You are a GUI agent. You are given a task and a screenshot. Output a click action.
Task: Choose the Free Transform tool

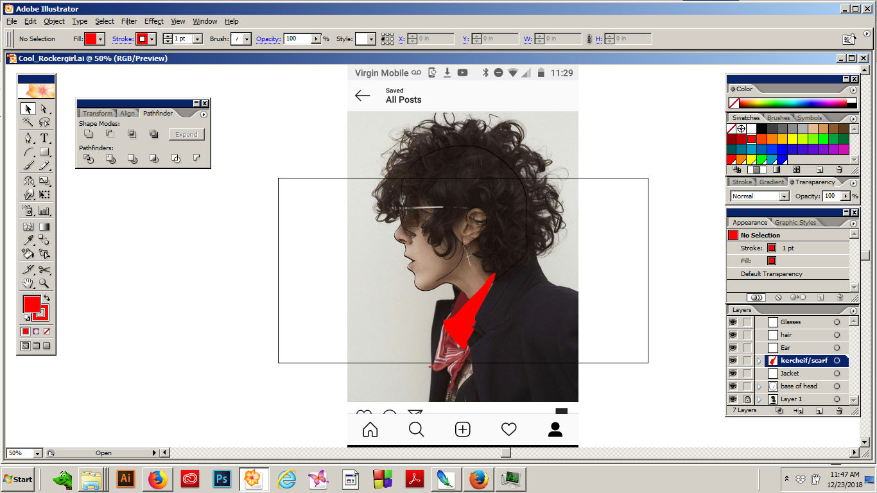[x=44, y=195]
